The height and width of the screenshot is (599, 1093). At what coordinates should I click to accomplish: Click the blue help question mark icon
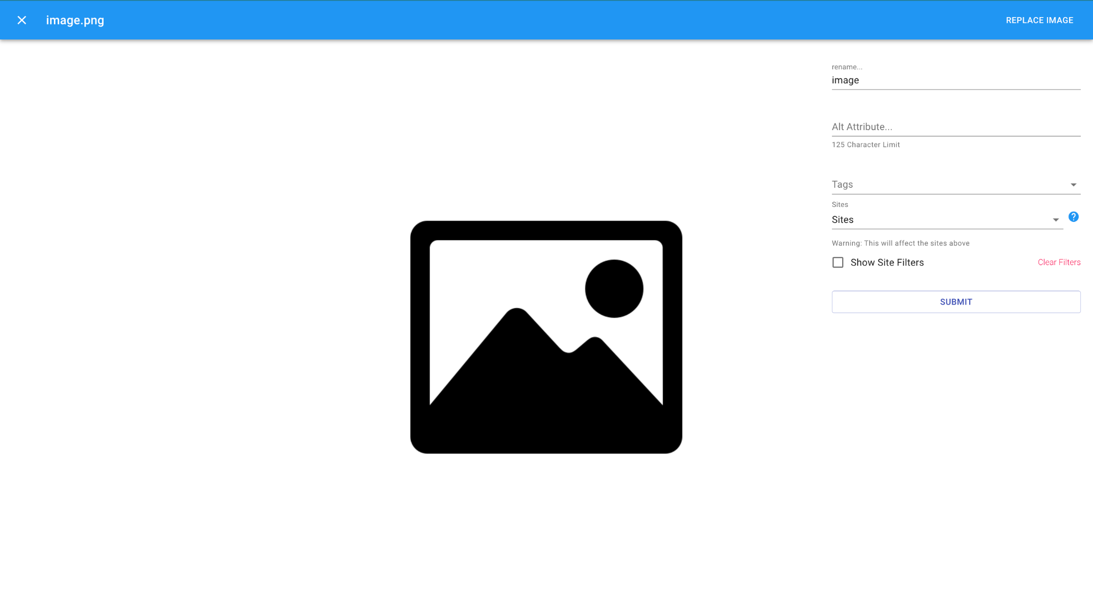pos(1073,217)
